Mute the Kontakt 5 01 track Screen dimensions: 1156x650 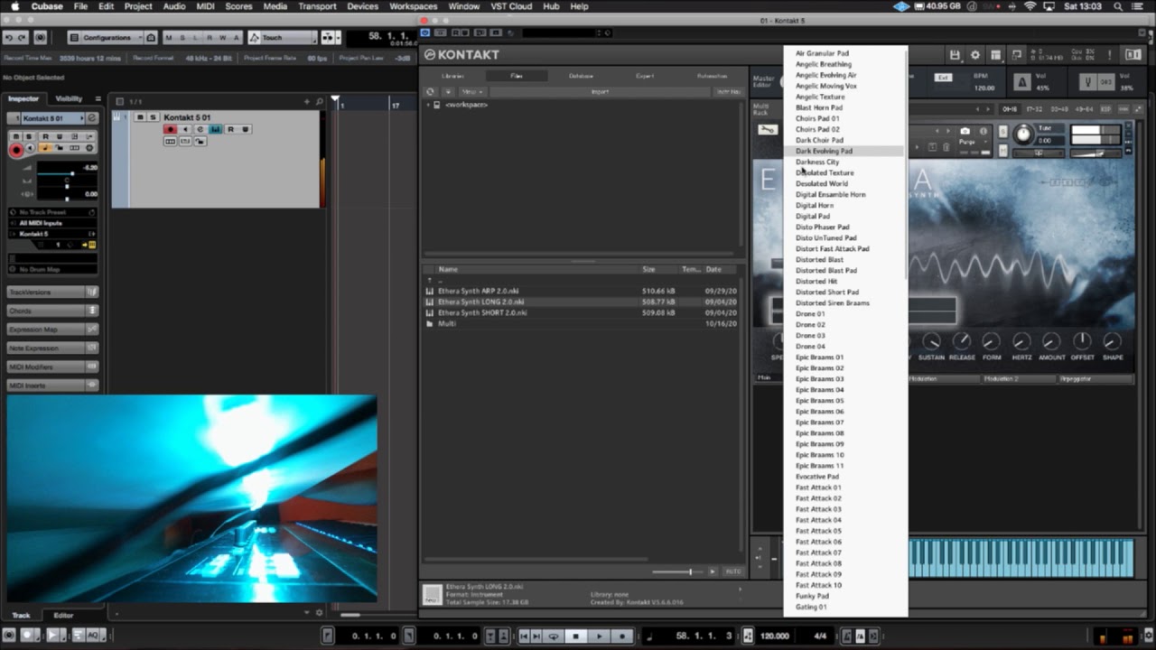pyautogui.click(x=140, y=117)
